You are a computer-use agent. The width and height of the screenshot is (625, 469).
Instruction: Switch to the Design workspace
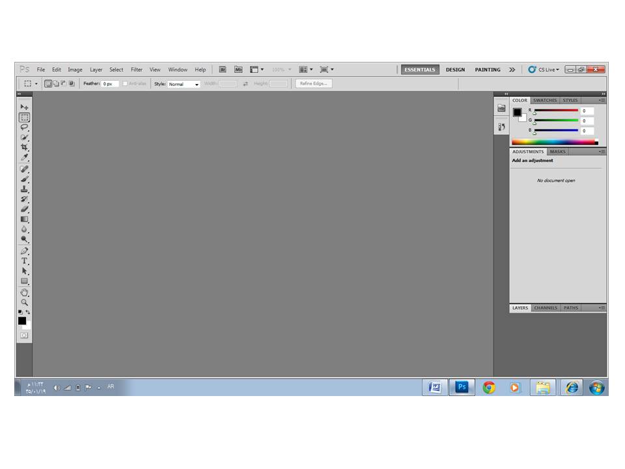point(455,70)
